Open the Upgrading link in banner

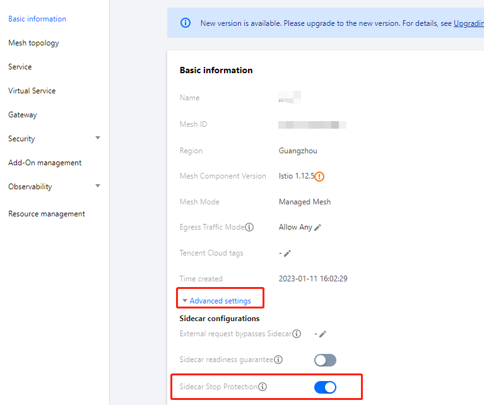[x=468, y=23]
